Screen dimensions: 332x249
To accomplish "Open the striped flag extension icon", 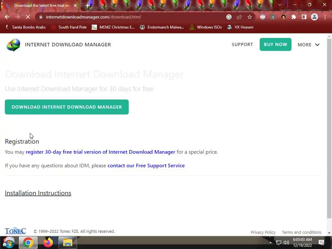I will (x=263, y=17).
